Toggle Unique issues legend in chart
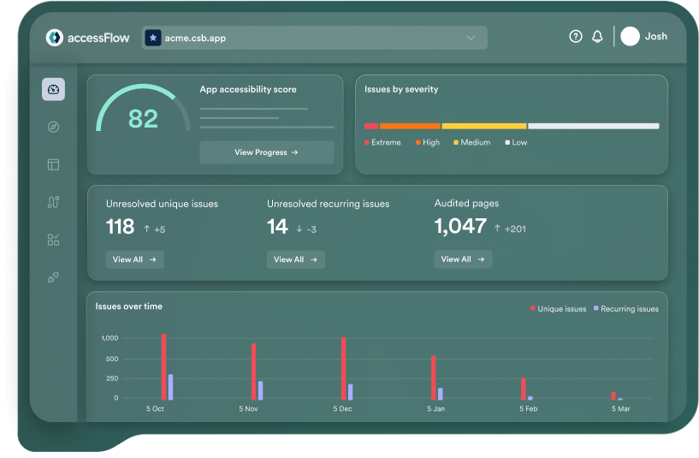The image size is (699, 458). tap(558, 308)
